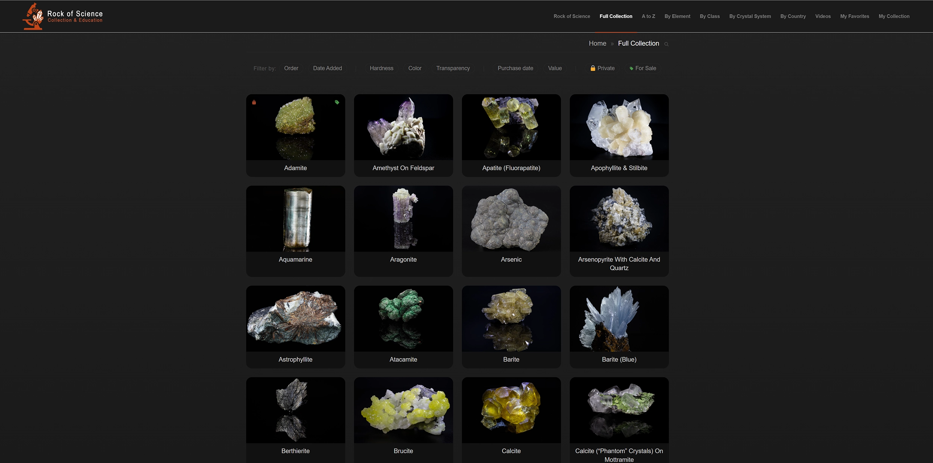Image resolution: width=933 pixels, height=463 pixels.
Task: Open the Rock of Science nav item
Action: click(572, 16)
